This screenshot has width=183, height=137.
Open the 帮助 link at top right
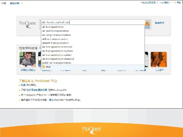[179, 3]
